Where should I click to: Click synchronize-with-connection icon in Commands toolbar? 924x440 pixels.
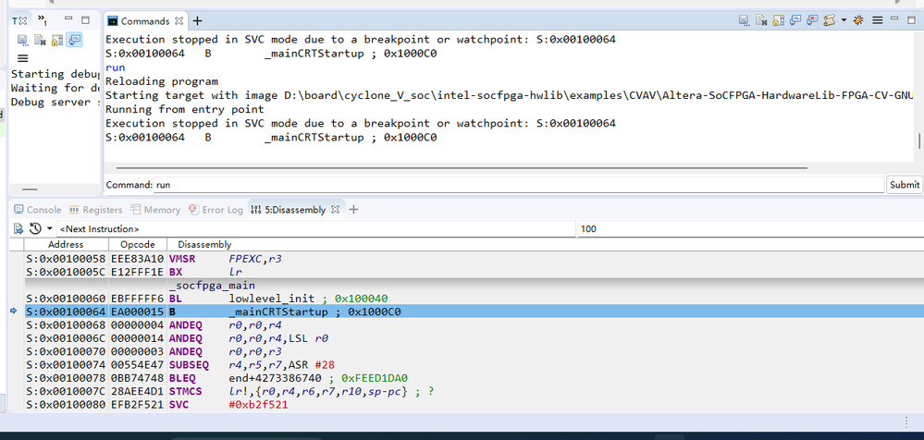click(795, 20)
